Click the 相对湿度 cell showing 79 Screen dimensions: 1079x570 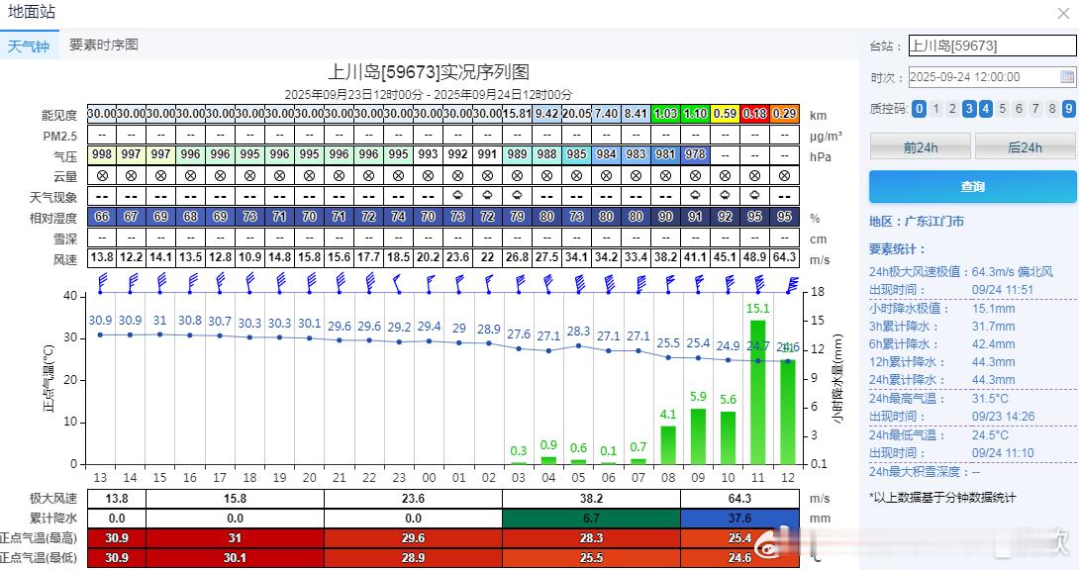point(517,217)
